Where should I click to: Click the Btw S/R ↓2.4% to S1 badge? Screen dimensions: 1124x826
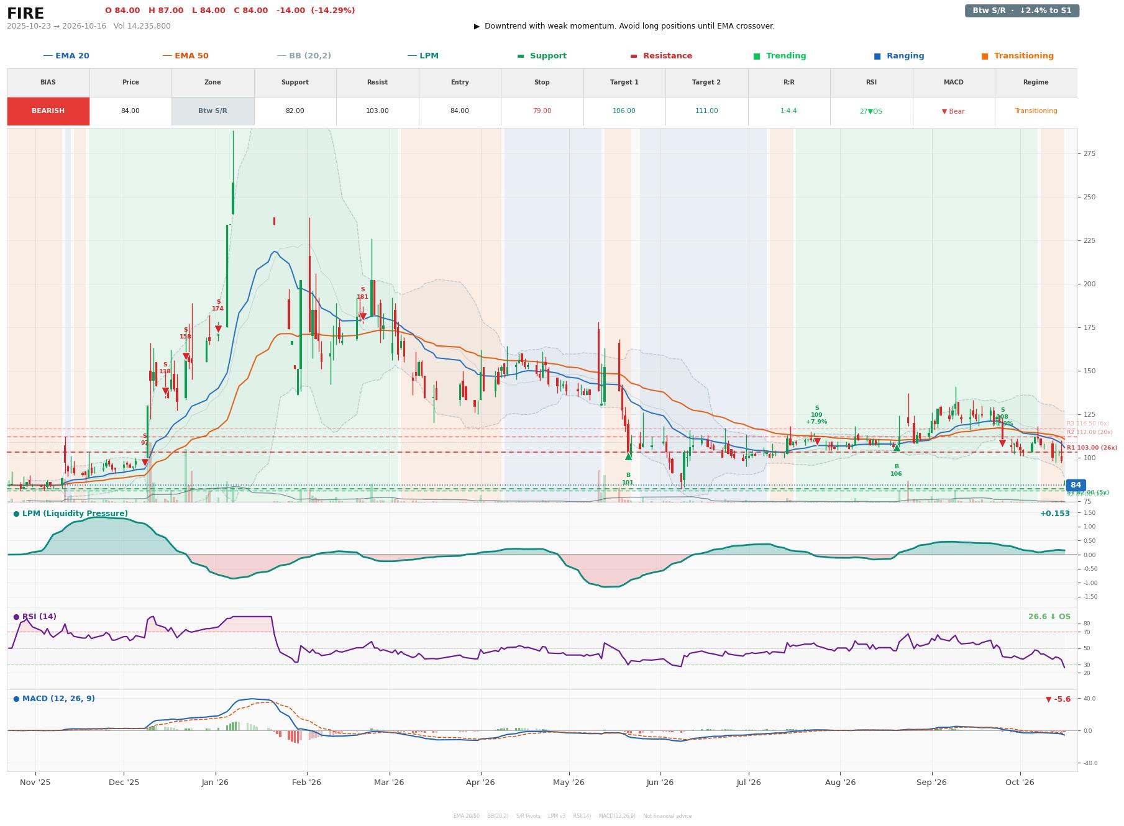tap(1021, 11)
